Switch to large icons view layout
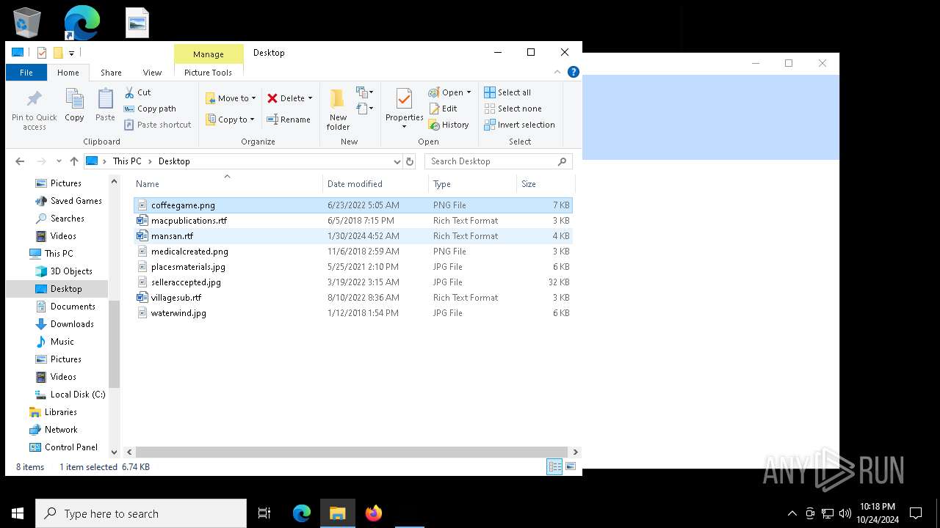 [571, 466]
